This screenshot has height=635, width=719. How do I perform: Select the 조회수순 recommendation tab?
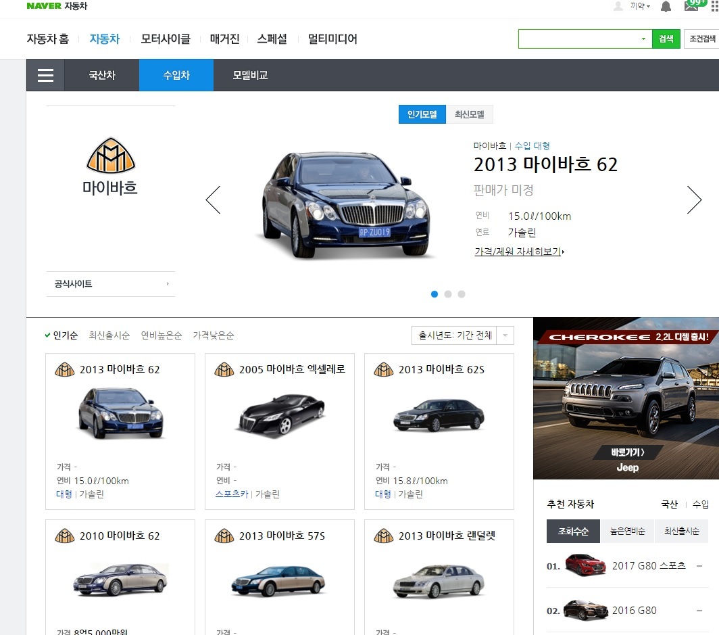[x=573, y=532]
